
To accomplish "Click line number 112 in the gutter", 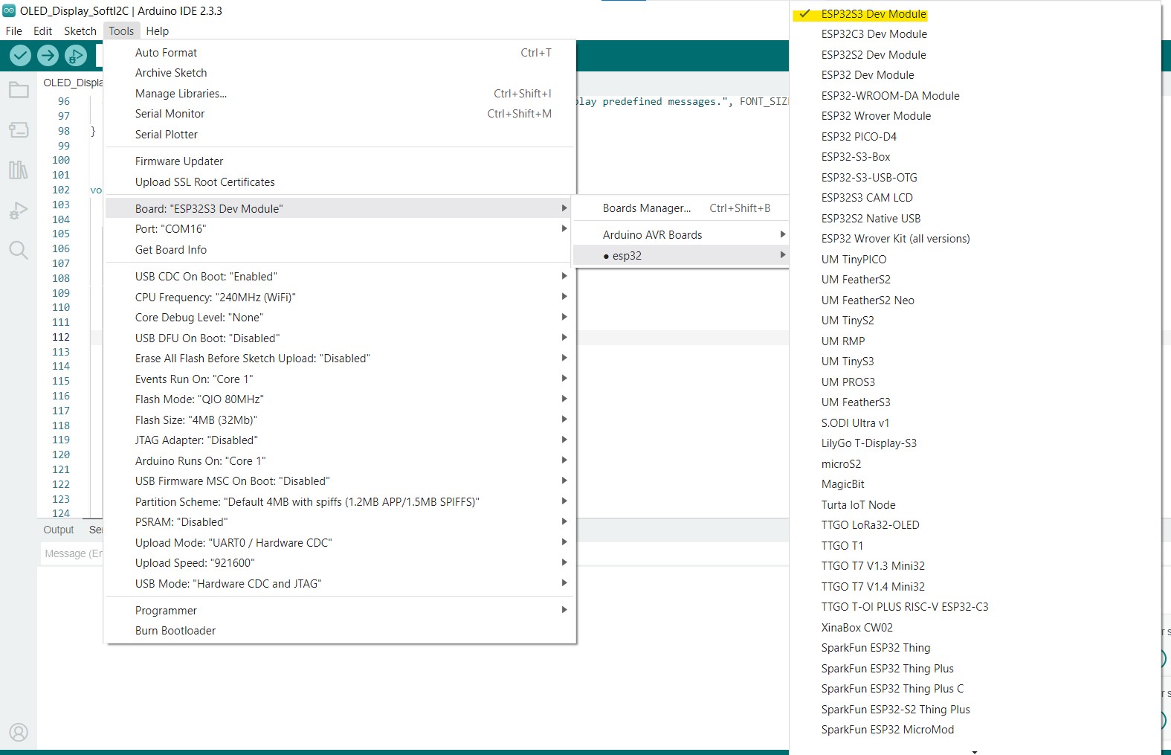I will point(61,337).
